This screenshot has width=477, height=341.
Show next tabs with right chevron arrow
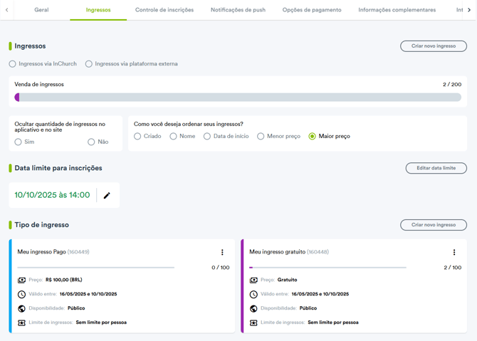pos(469,10)
